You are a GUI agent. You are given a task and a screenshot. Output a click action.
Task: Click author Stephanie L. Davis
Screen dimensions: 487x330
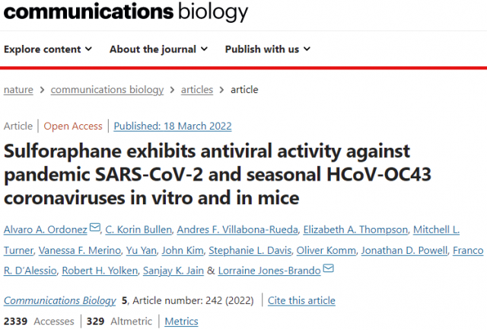click(250, 250)
